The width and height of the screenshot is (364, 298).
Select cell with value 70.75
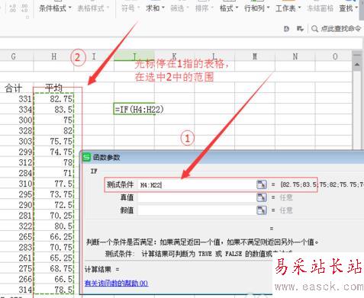point(53,247)
